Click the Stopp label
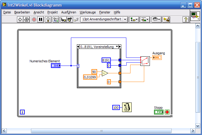Image resolution: width=202 pixels, height=135 pixels. (158, 108)
